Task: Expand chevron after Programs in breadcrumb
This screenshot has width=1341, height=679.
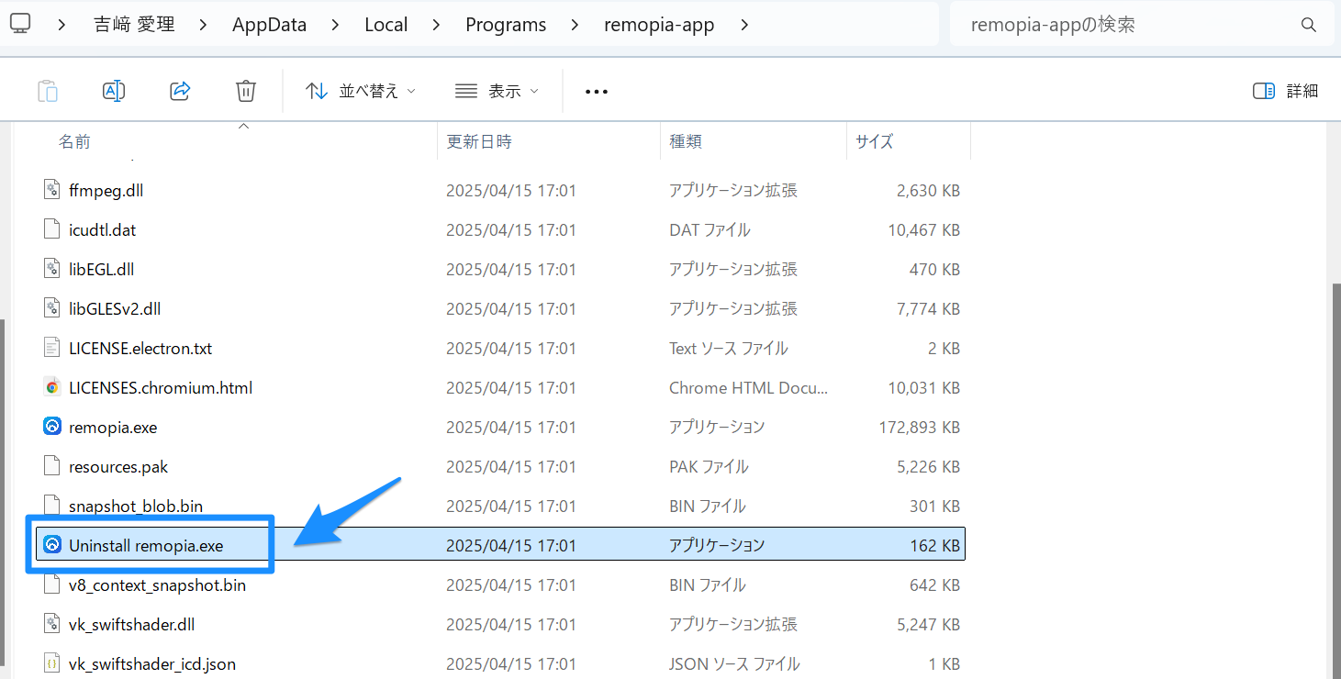Action: (575, 25)
